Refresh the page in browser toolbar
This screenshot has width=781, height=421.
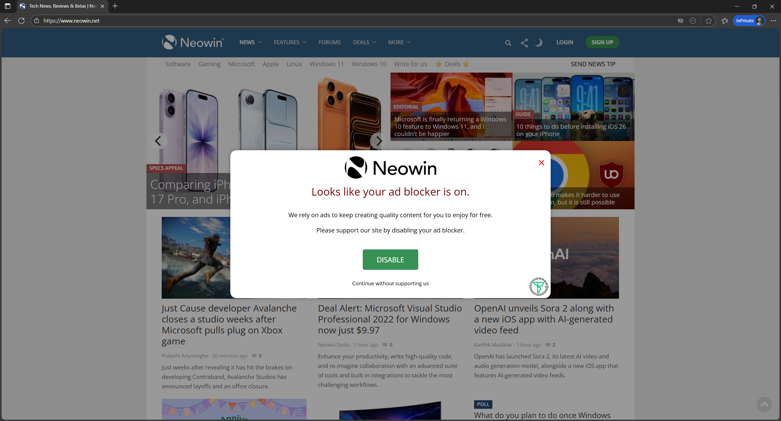click(x=21, y=21)
